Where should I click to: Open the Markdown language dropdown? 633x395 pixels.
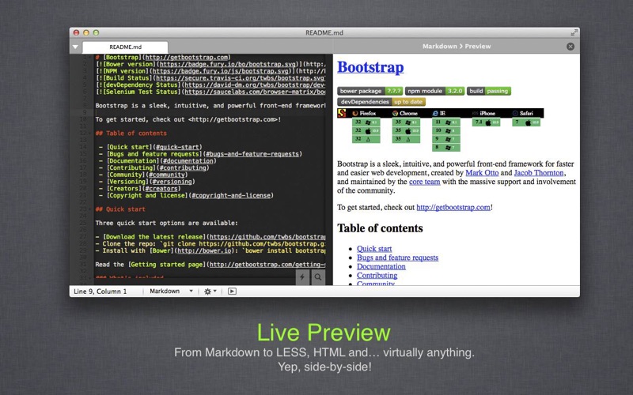(x=171, y=291)
